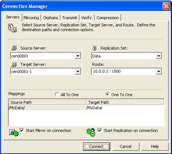The height and width of the screenshot is (154, 172).
Task: Uncheck Start Replication on connection
Action: pyautogui.click(x=100, y=131)
